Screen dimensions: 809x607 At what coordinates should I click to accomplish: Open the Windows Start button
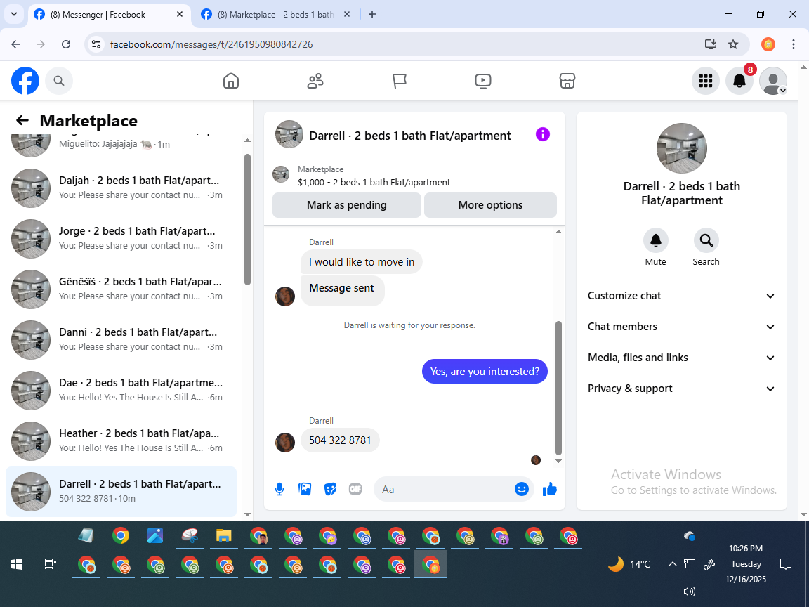coord(17,564)
